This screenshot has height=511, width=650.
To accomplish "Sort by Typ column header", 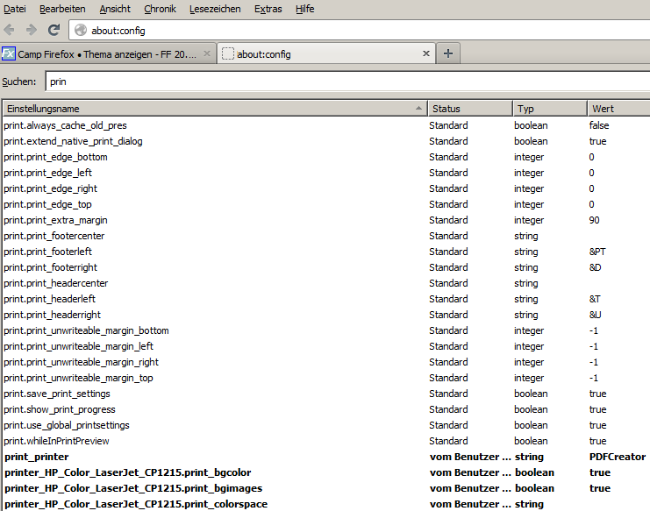I will pos(550,109).
